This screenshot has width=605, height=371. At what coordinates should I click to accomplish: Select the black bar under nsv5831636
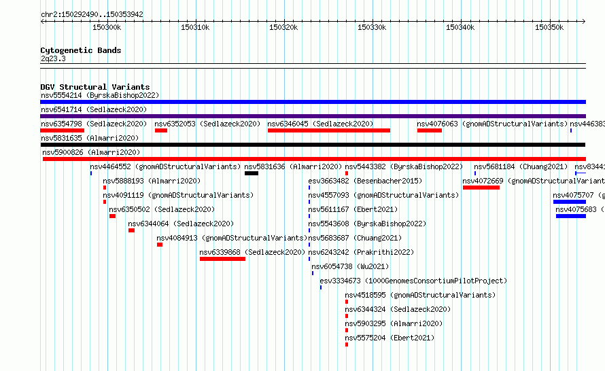[x=252, y=173]
